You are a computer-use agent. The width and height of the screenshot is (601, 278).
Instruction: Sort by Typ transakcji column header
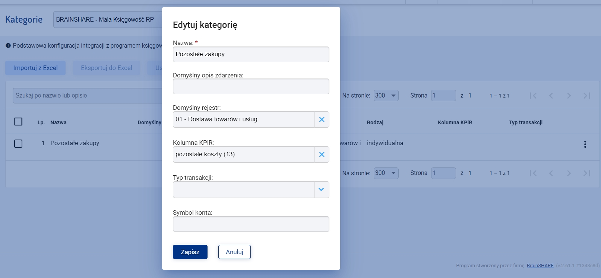coord(525,122)
